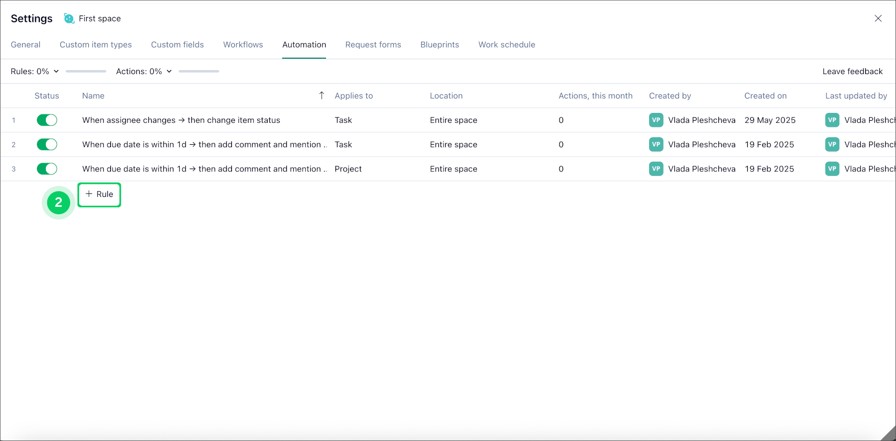This screenshot has height=441, width=896.
Task: Click VP avatar in Last updated by, row 3
Action: tap(832, 169)
